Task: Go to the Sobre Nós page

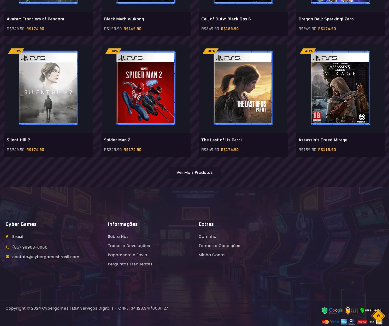Action: 118,236
